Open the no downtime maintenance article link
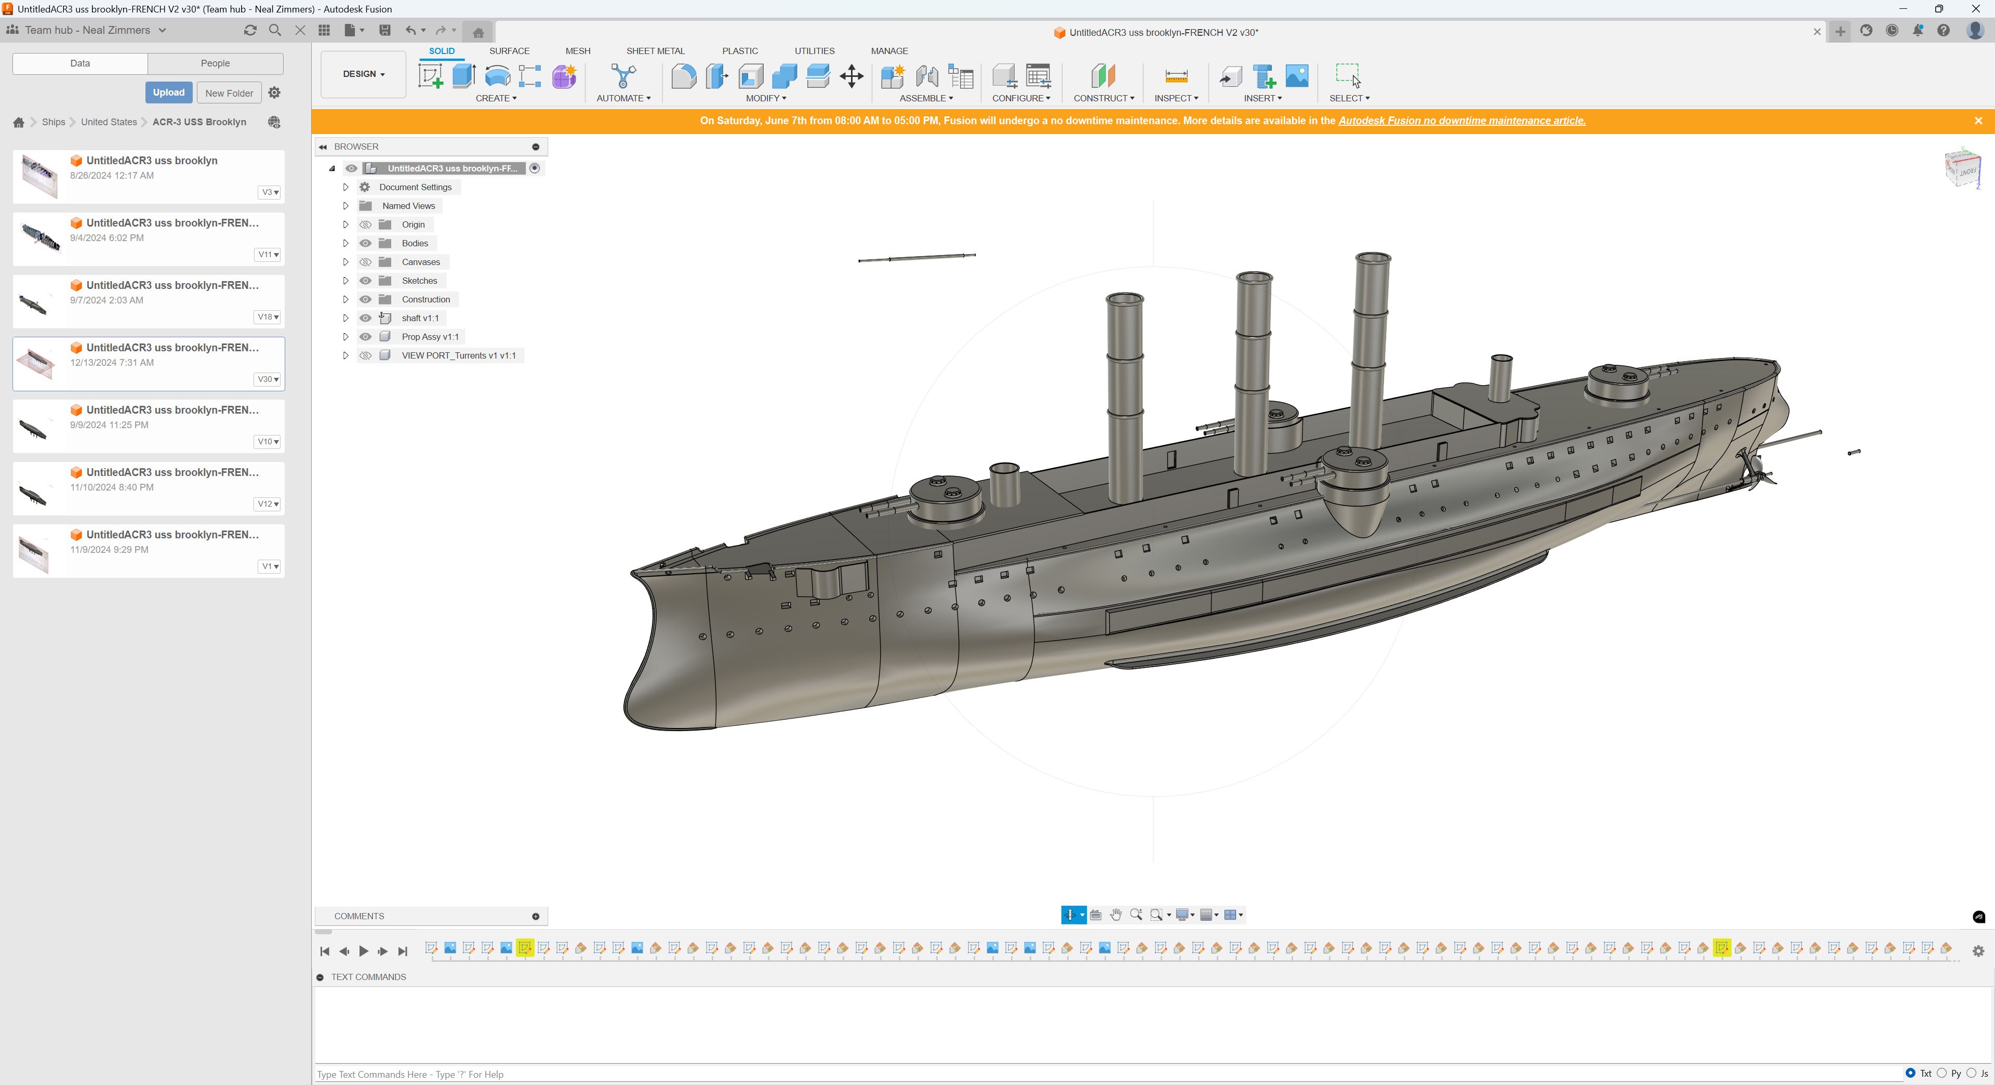Screen dimensions: 1995x1085 point(1461,121)
